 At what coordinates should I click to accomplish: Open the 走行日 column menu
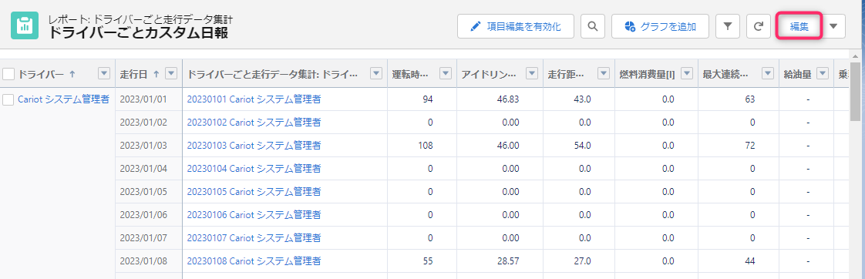coord(171,73)
